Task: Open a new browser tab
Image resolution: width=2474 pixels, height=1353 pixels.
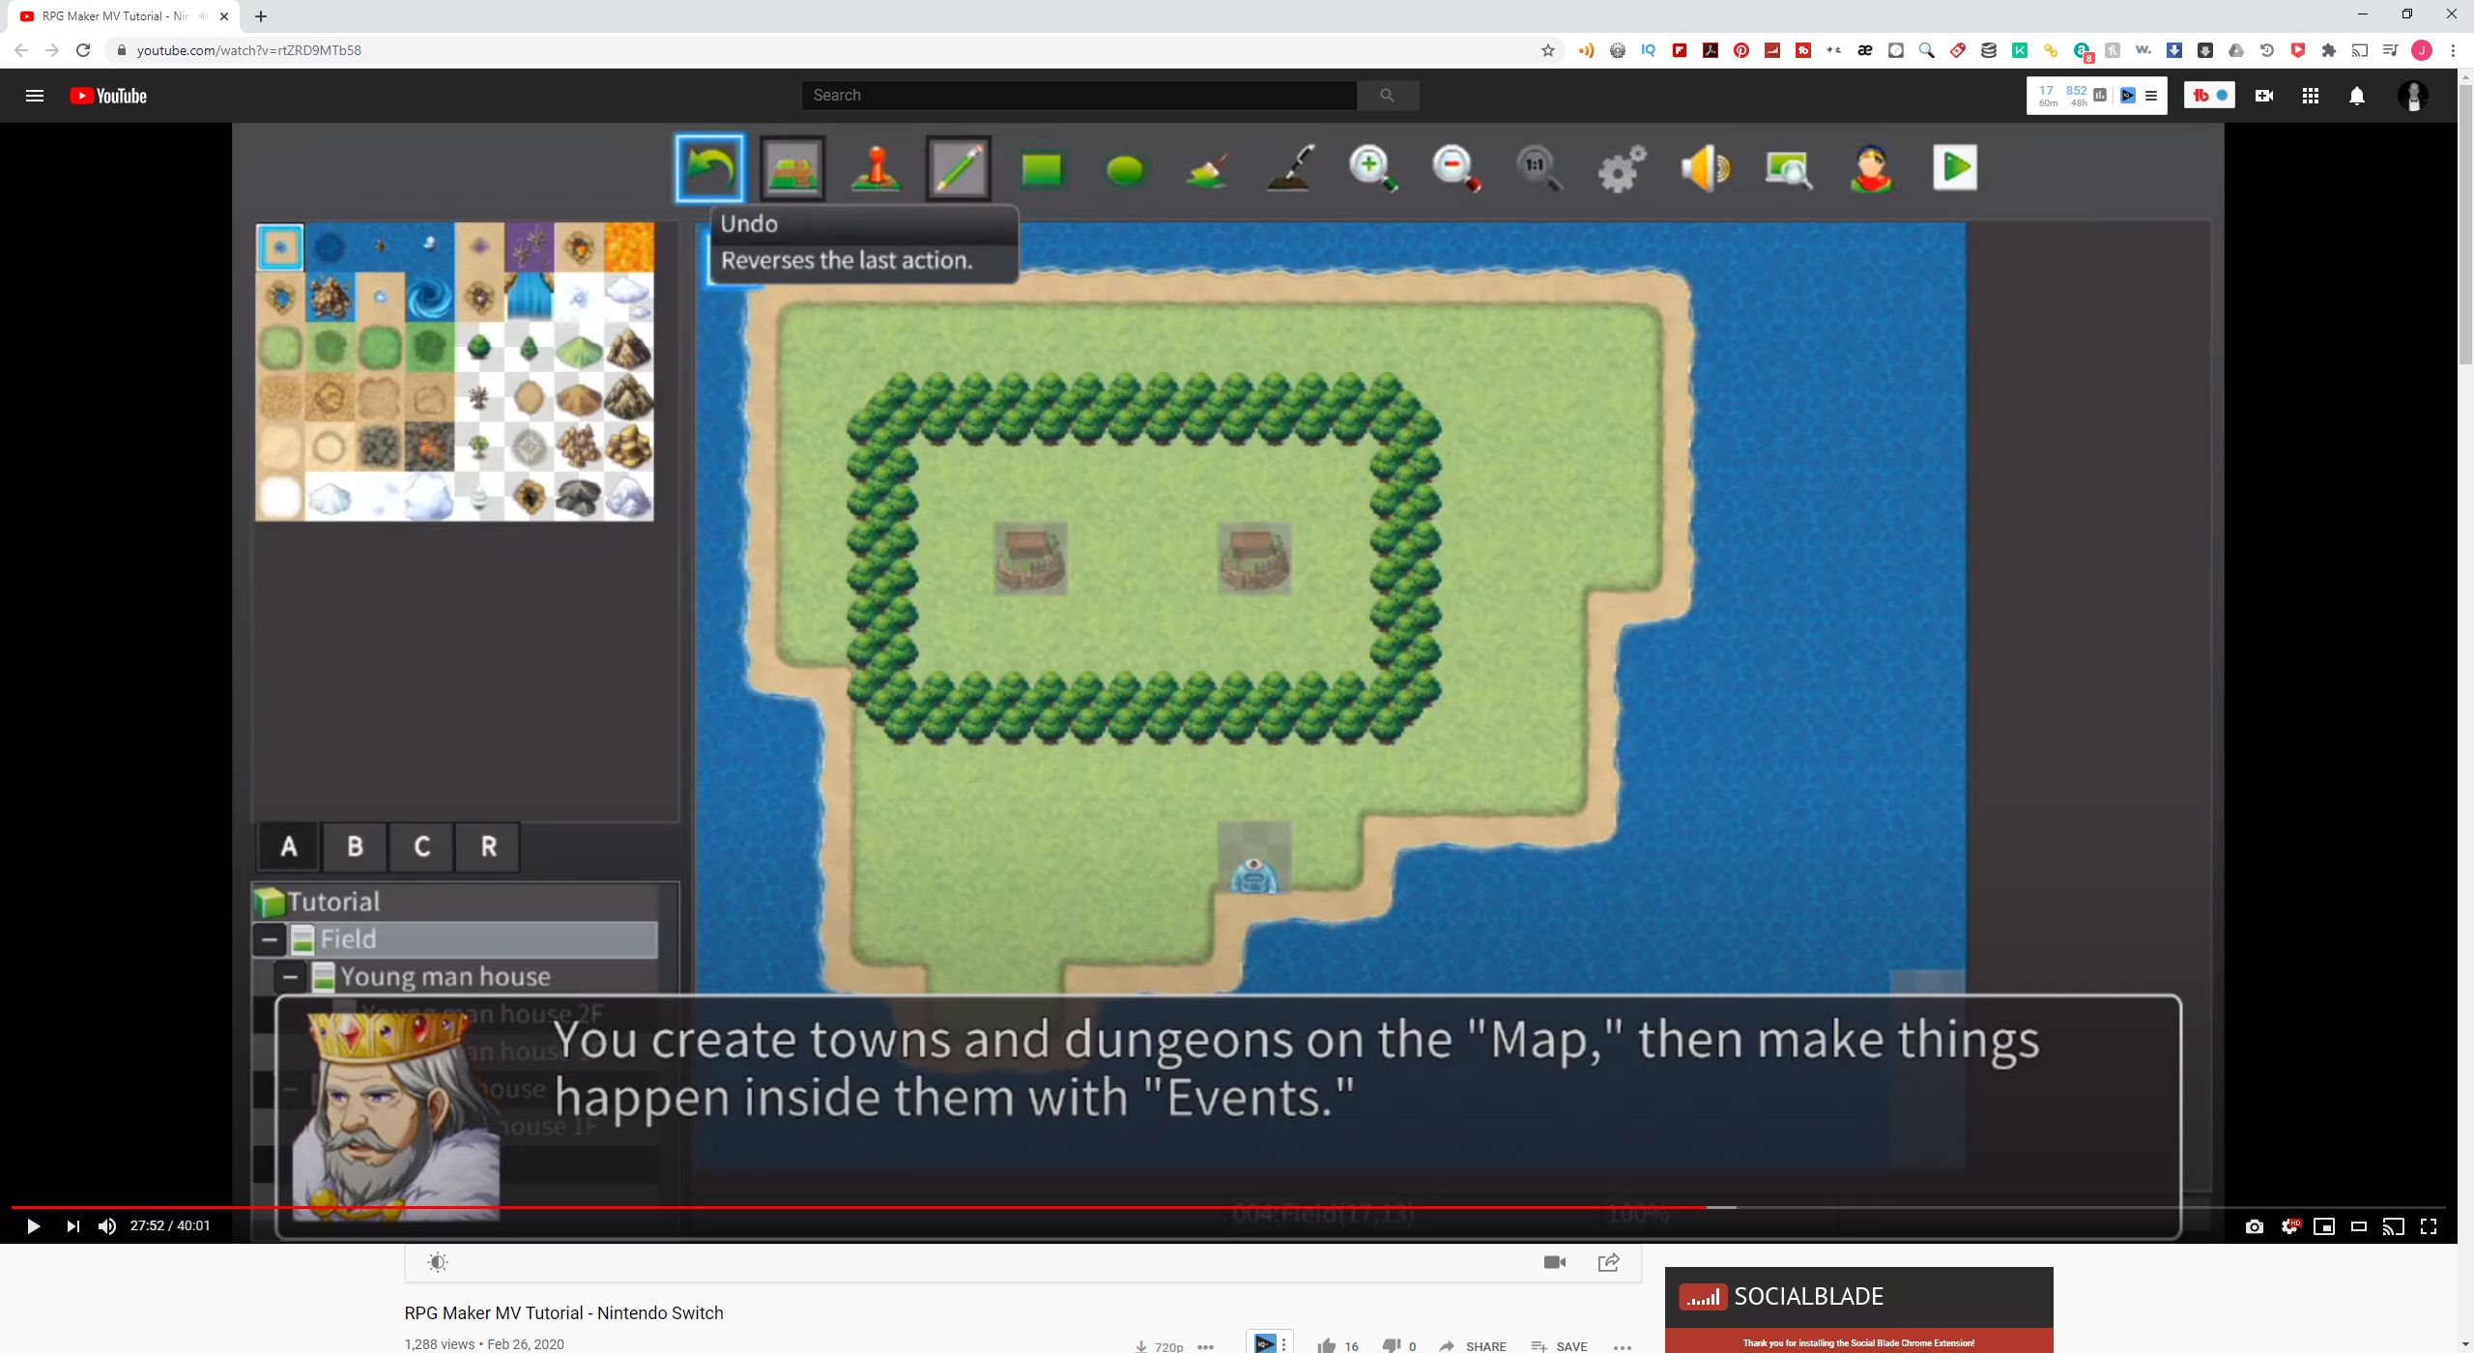Action: click(261, 15)
